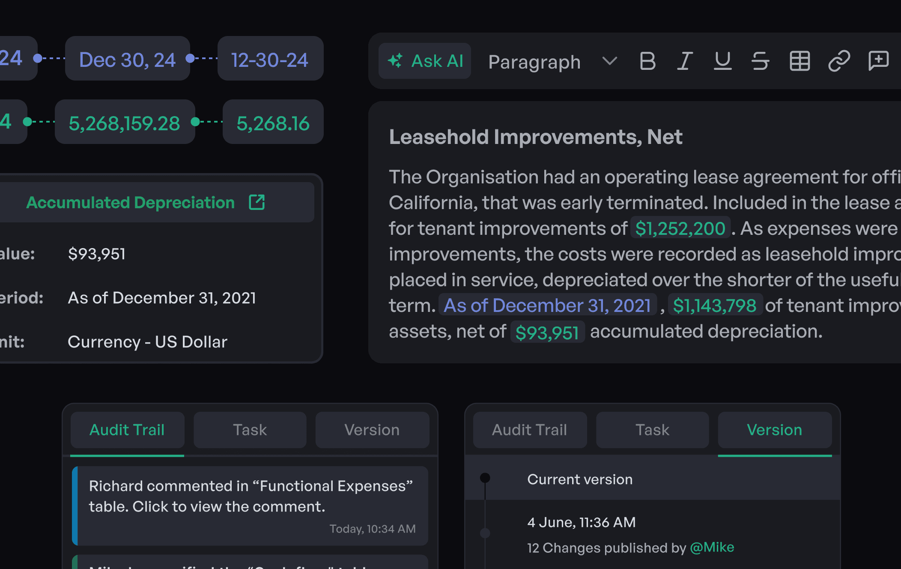Open the Audit Trail tab in right panel
The width and height of the screenshot is (901, 569).
click(x=530, y=430)
